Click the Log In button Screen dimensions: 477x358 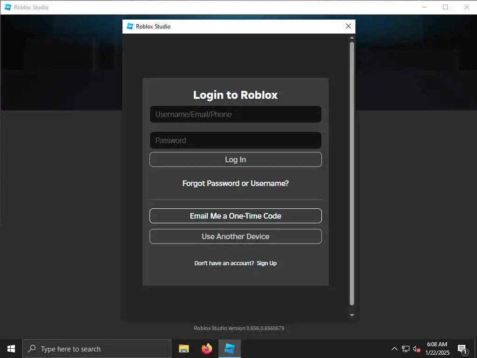click(235, 159)
